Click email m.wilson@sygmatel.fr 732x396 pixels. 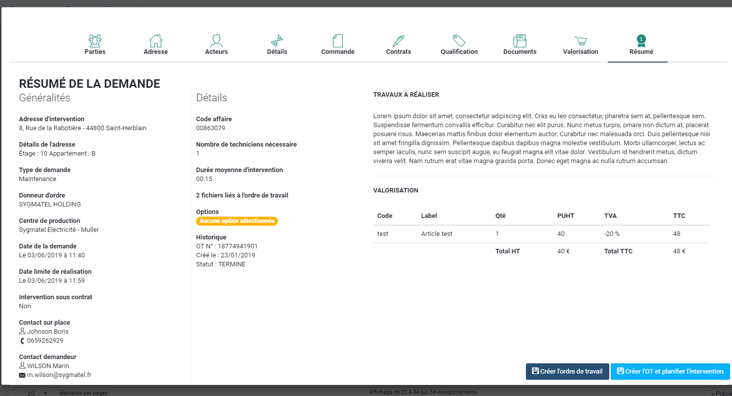59,375
